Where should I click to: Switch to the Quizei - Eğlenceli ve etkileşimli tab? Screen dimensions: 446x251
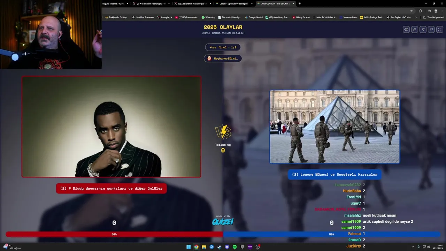[x=233, y=3]
